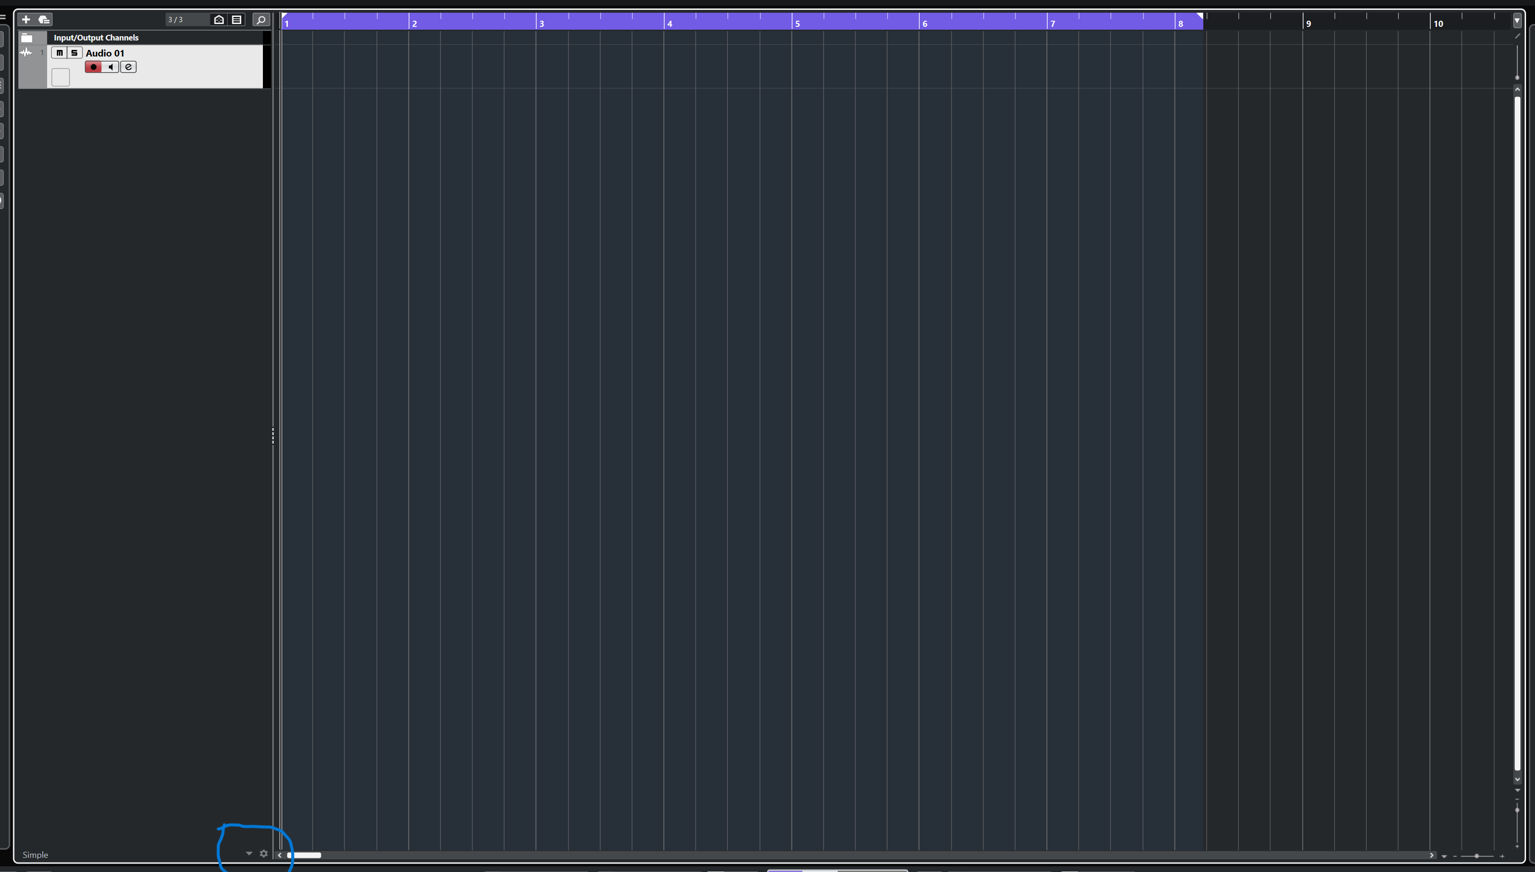Screen dimensions: 1535x872
Task: Click the Input/Output Channels folder icon
Action: 26,38
